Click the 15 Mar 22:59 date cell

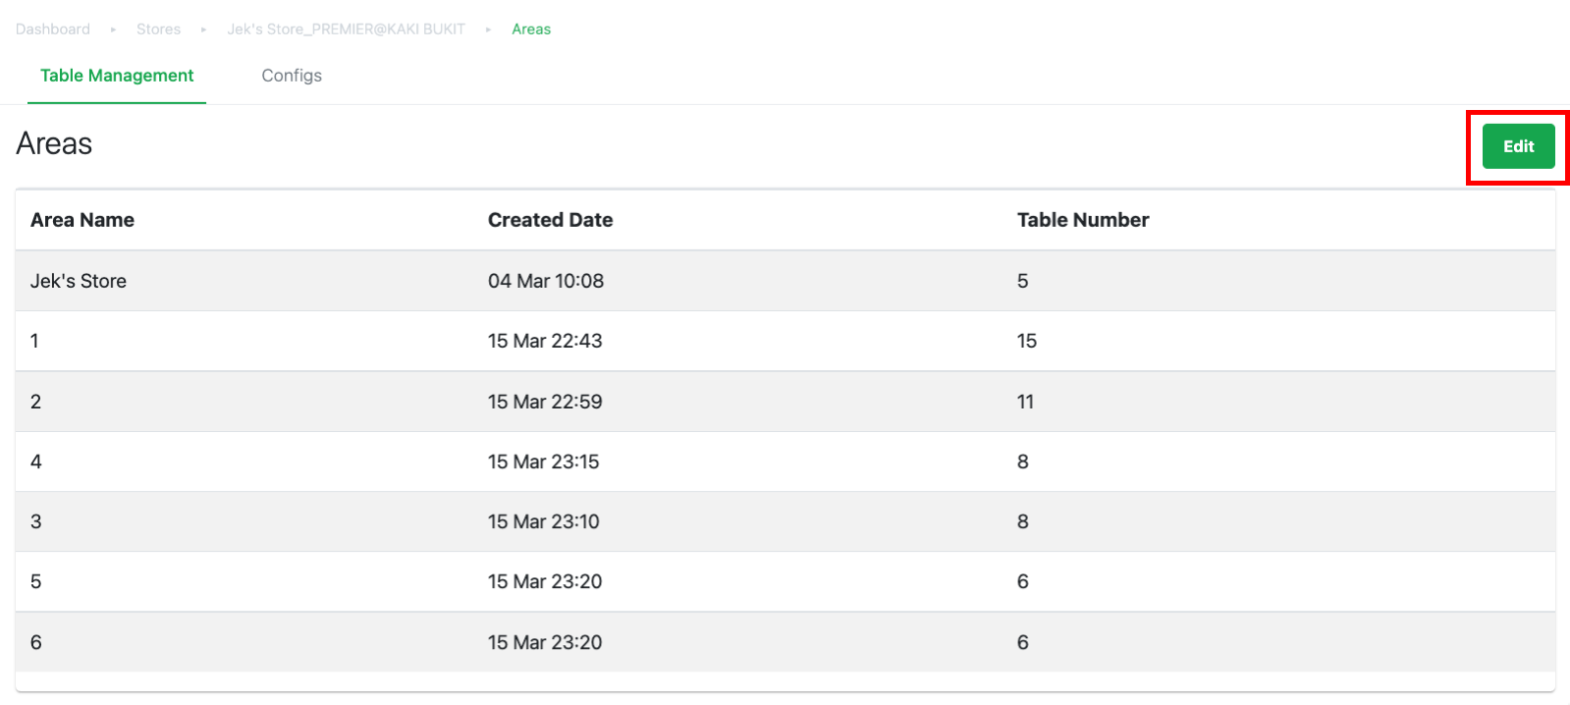(x=545, y=402)
